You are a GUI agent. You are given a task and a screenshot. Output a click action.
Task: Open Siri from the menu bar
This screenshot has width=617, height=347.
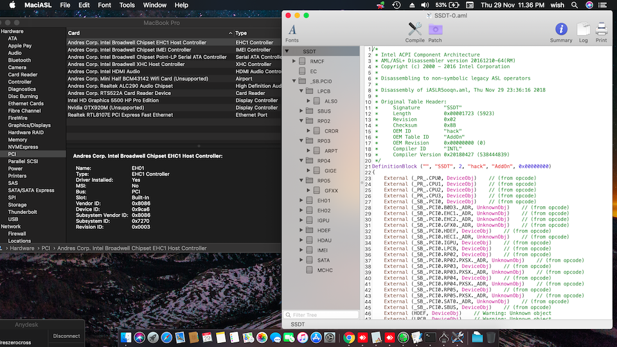tap(589, 5)
